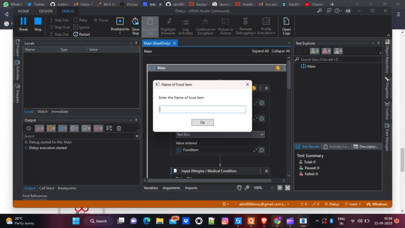Image resolution: width=405 pixels, height=228 pixels.
Task: Toggle error messages filter in Output
Action: 39,128
